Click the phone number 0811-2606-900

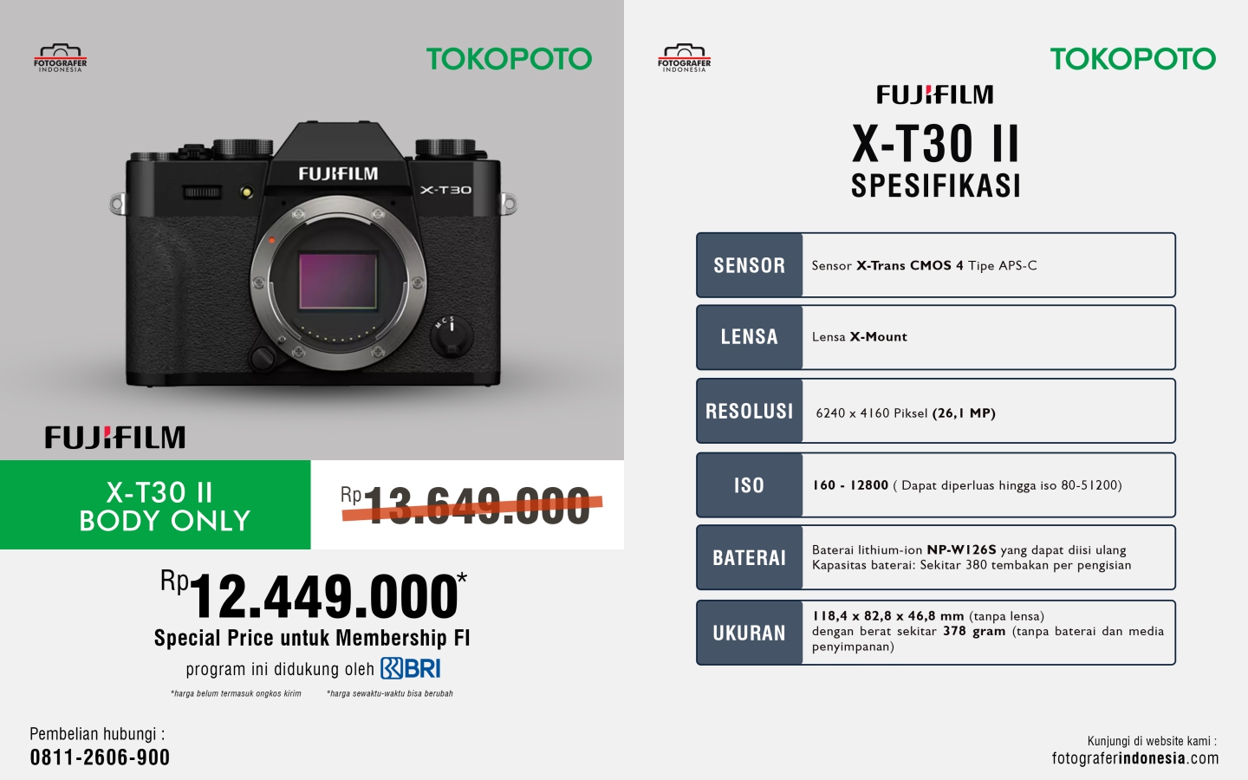coord(100,757)
